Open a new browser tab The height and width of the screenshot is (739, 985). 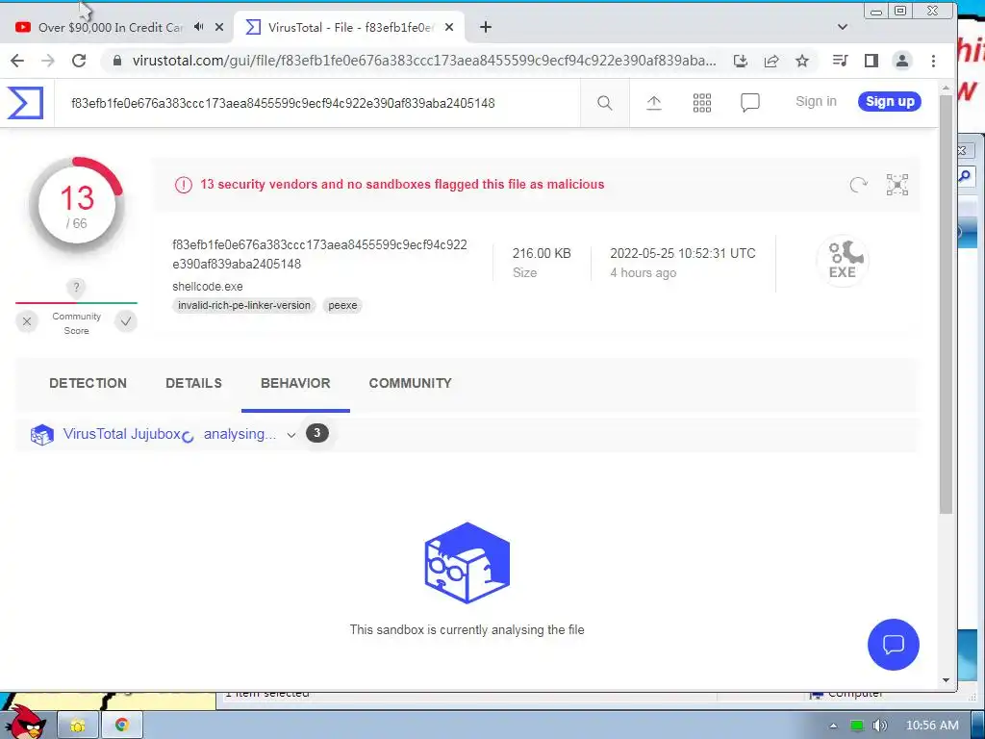click(x=486, y=27)
